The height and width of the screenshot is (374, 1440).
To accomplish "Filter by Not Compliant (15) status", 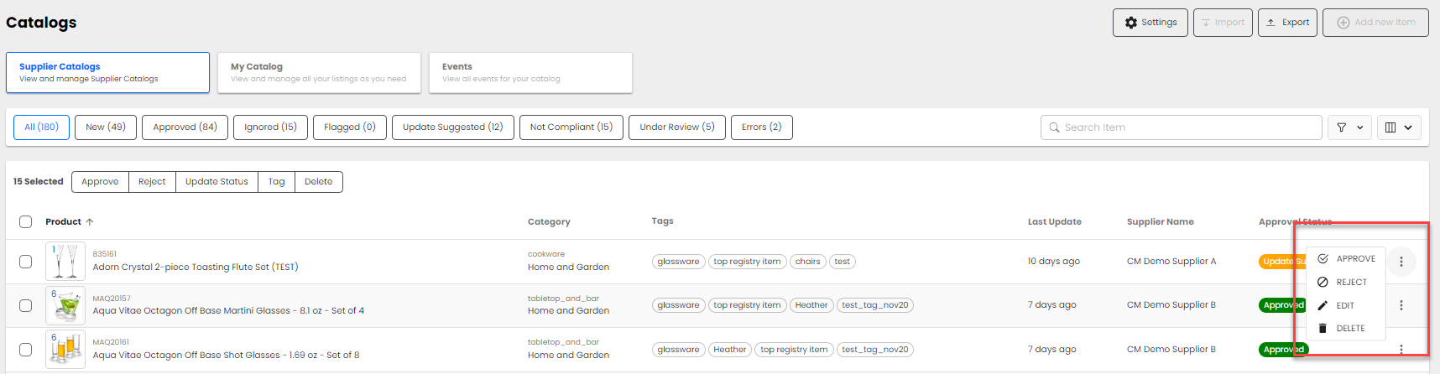I will [571, 127].
